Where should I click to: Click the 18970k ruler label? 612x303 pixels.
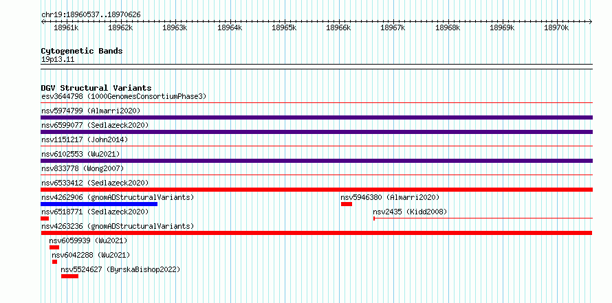point(556,27)
